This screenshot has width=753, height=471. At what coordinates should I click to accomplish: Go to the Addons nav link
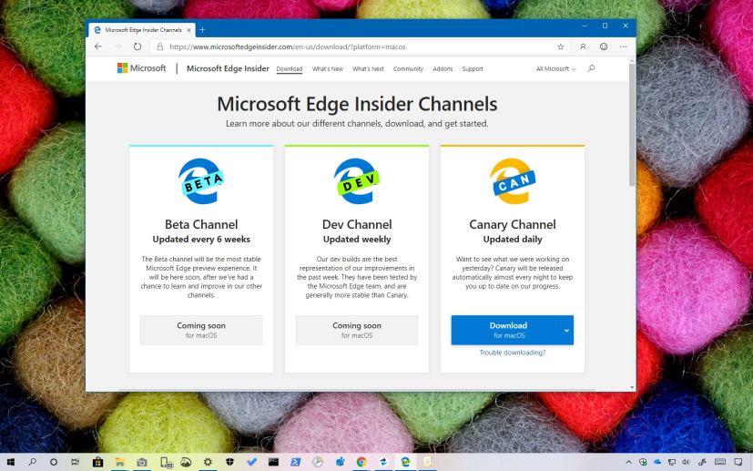[443, 68]
